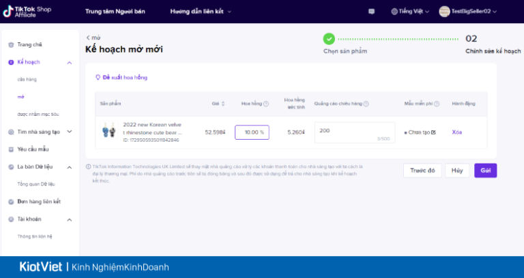
Task: Open Thông tin liên hệ sub-item
Action: (x=35, y=236)
